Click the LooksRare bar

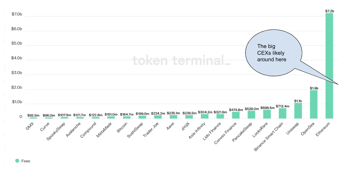click(267, 114)
